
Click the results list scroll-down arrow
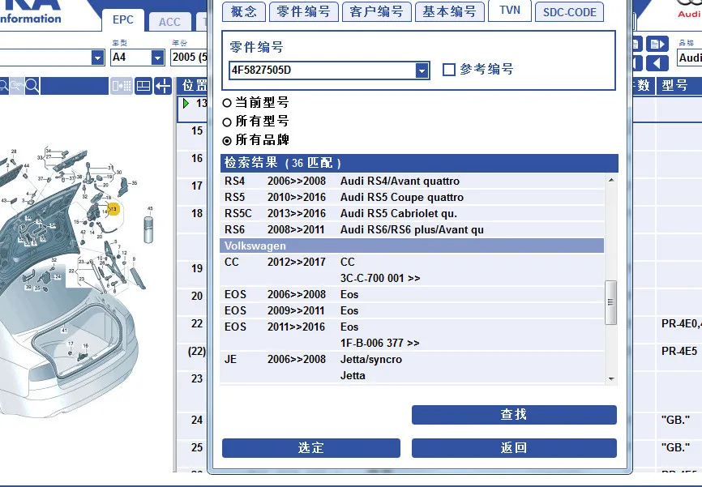click(611, 378)
